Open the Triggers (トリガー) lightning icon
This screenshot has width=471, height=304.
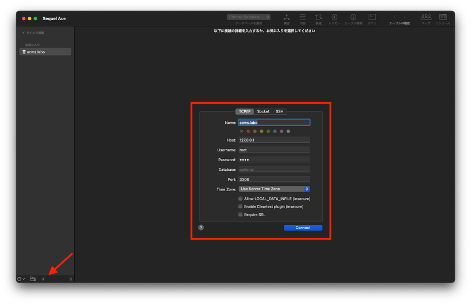tap(334, 18)
